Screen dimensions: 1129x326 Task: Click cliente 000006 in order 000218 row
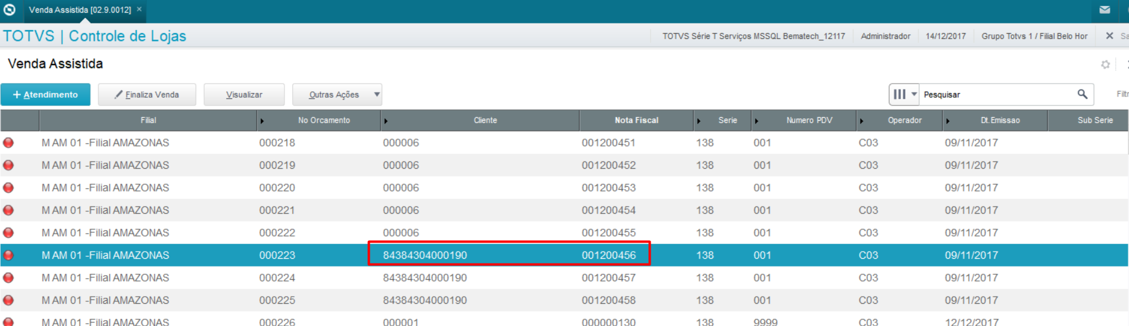(x=401, y=143)
